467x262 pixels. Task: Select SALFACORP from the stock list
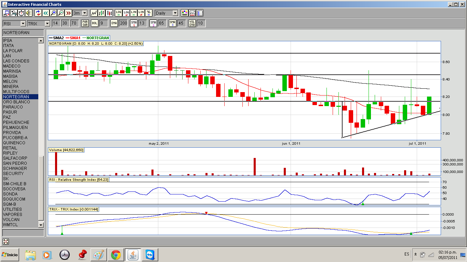[x=15, y=158]
